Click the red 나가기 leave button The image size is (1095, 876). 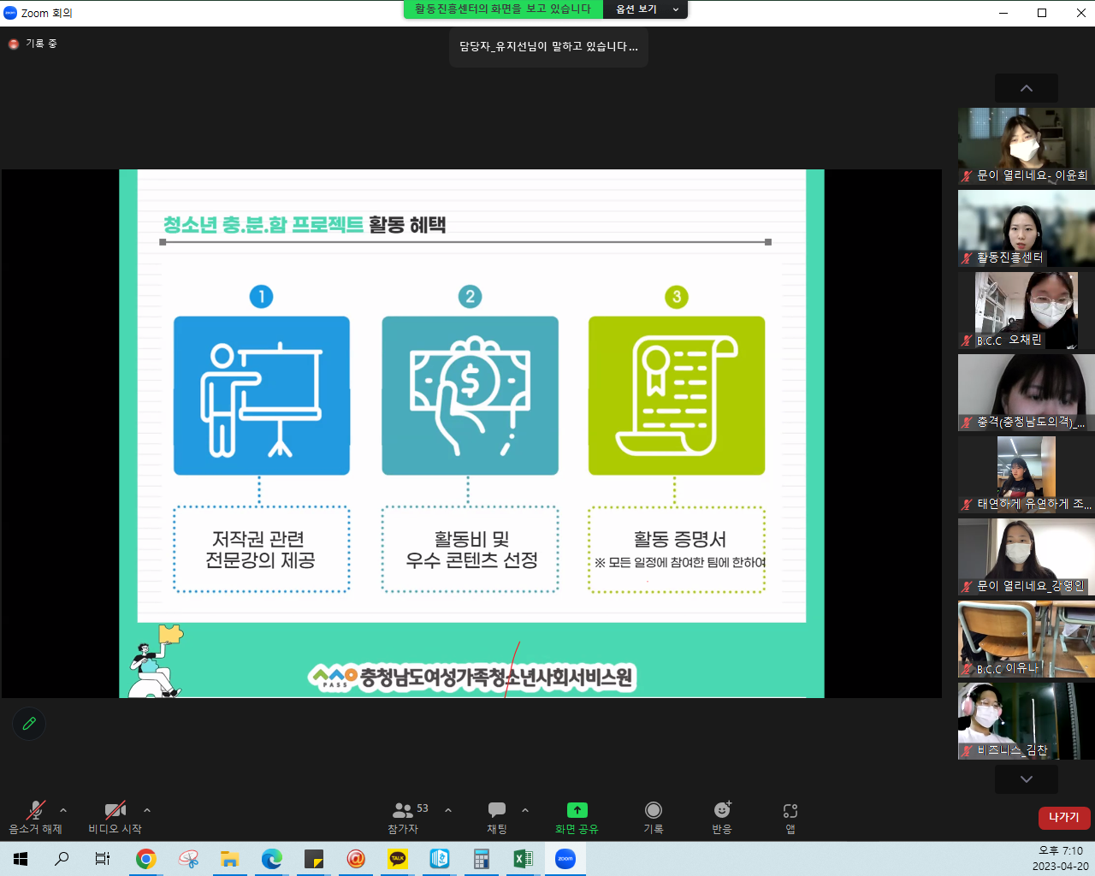coord(1064,818)
